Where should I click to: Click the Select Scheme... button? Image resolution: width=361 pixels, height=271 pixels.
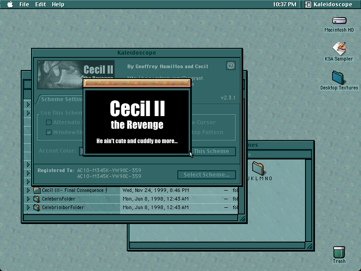207,175
